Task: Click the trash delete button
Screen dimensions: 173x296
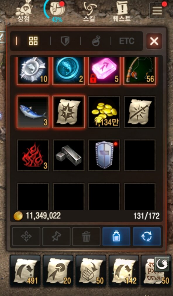Action: (86, 236)
